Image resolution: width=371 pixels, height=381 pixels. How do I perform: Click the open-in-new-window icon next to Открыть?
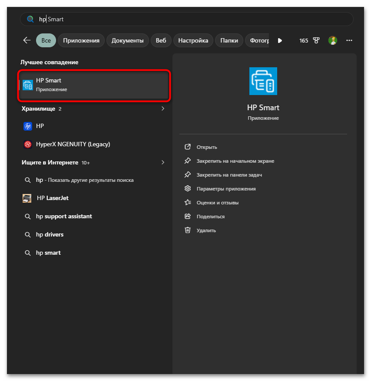pyautogui.click(x=188, y=147)
